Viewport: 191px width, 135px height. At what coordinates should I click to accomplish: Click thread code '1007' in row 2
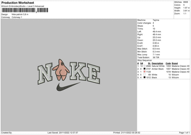click(168, 69)
